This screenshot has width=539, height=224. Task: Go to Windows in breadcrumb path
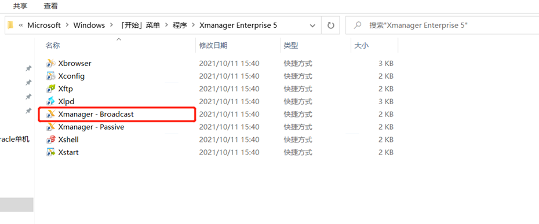click(x=89, y=25)
